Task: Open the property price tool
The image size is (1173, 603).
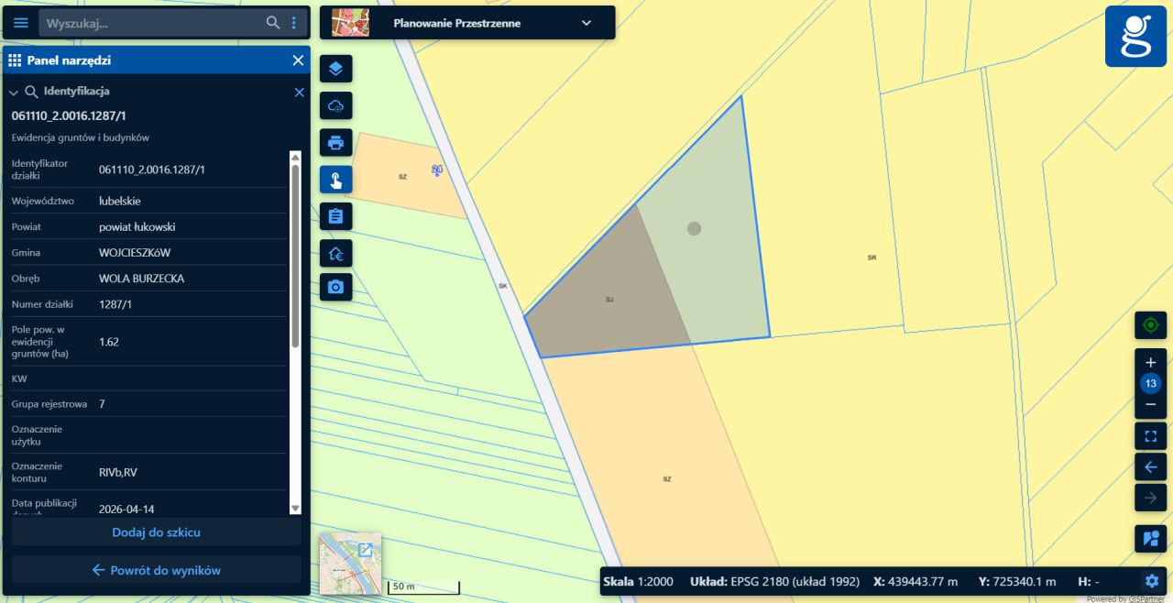Action: pyautogui.click(x=335, y=254)
